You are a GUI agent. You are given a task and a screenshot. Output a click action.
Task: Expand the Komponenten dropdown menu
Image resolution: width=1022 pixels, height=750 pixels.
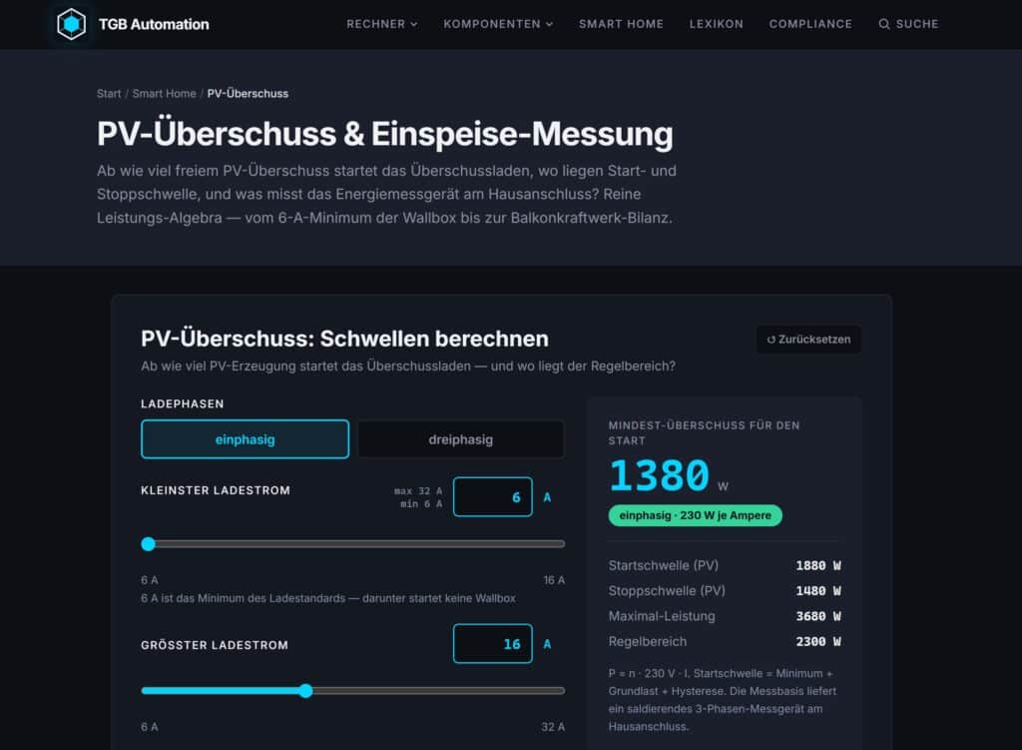498,24
